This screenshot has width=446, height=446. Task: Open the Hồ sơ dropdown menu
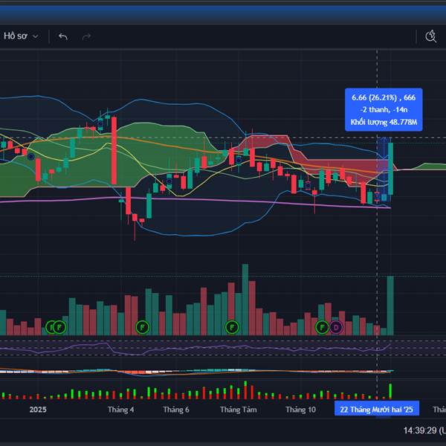point(21,36)
